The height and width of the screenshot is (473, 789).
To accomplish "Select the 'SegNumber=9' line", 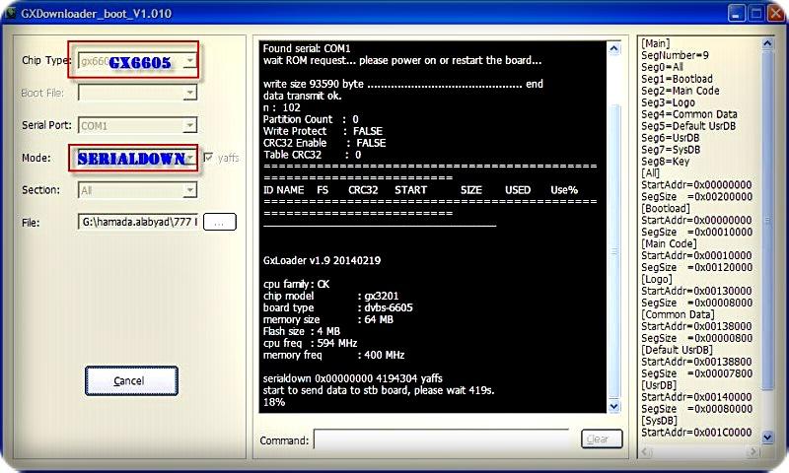I will coord(675,55).
